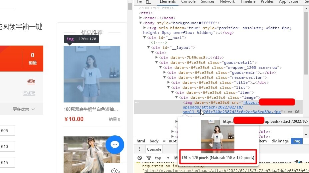Expand the data-v-7b59cac8 div node
This screenshot has height=173, width=309.
[156, 58]
